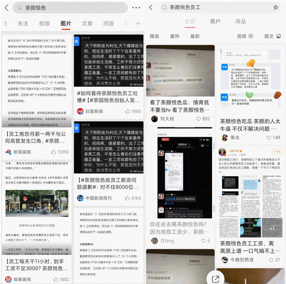Open the 果冻 profile avatar
This screenshot has width=286, height=284.
pos(225,138)
